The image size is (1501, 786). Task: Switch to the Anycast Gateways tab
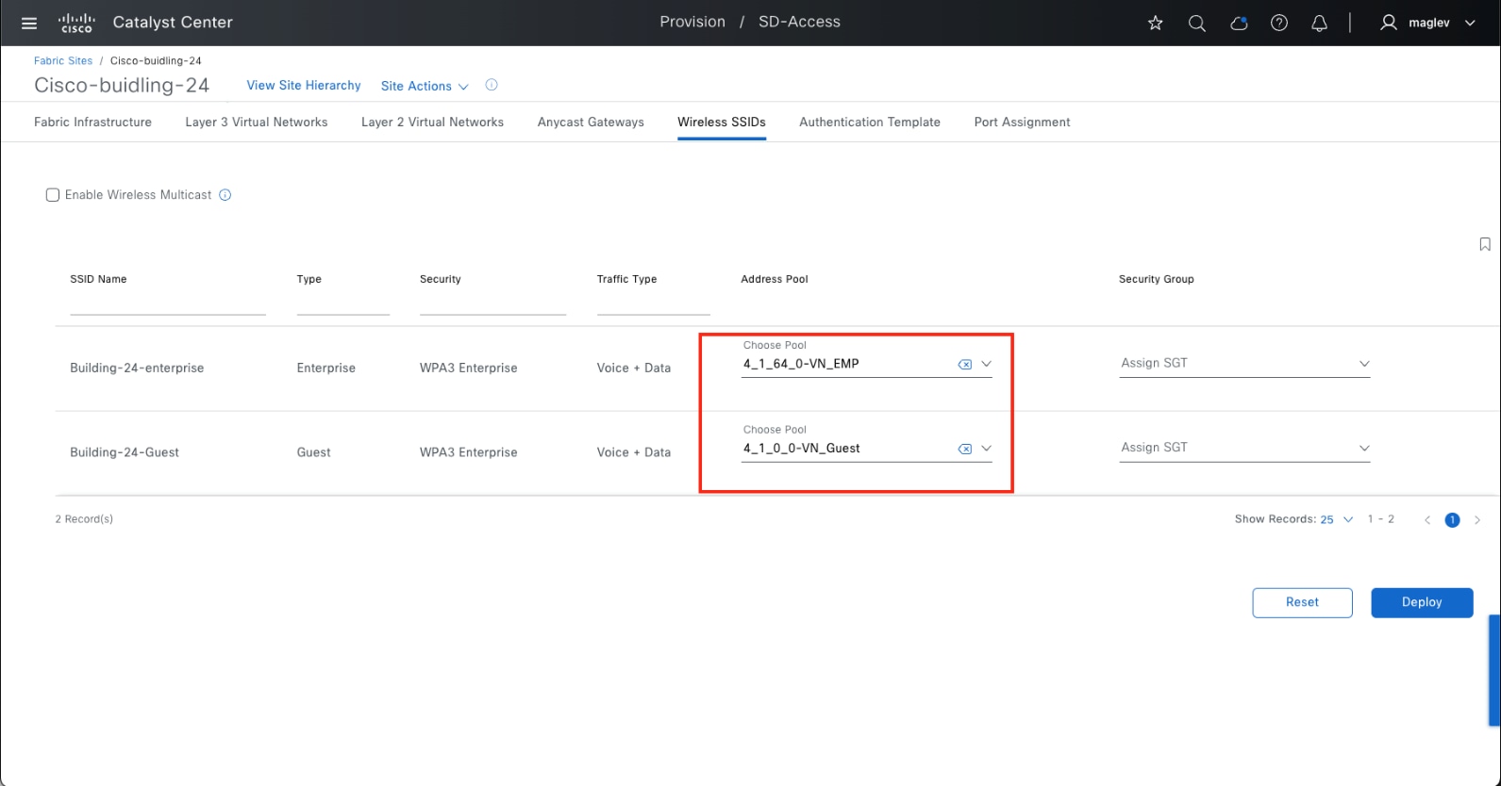click(x=591, y=123)
